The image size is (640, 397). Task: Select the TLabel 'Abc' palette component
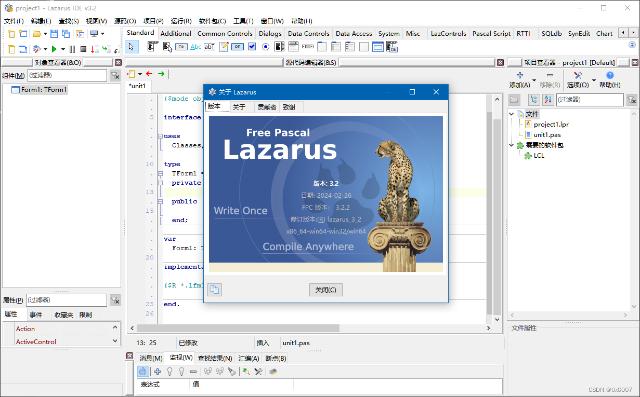pyautogui.click(x=195, y=47)
